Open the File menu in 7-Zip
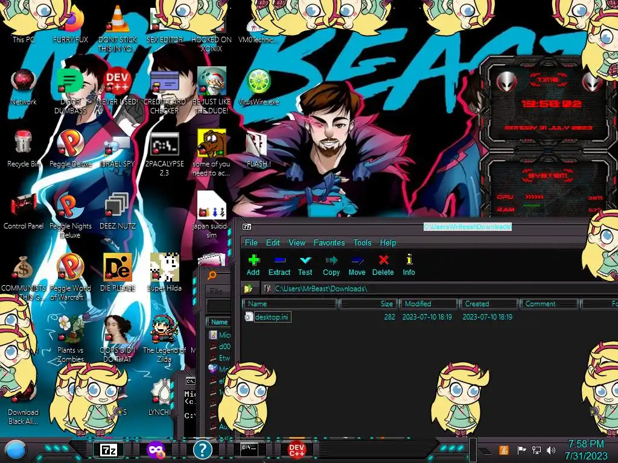Image resolution: width=618 pixels, height=463 pixels. (x=251, y=242)
